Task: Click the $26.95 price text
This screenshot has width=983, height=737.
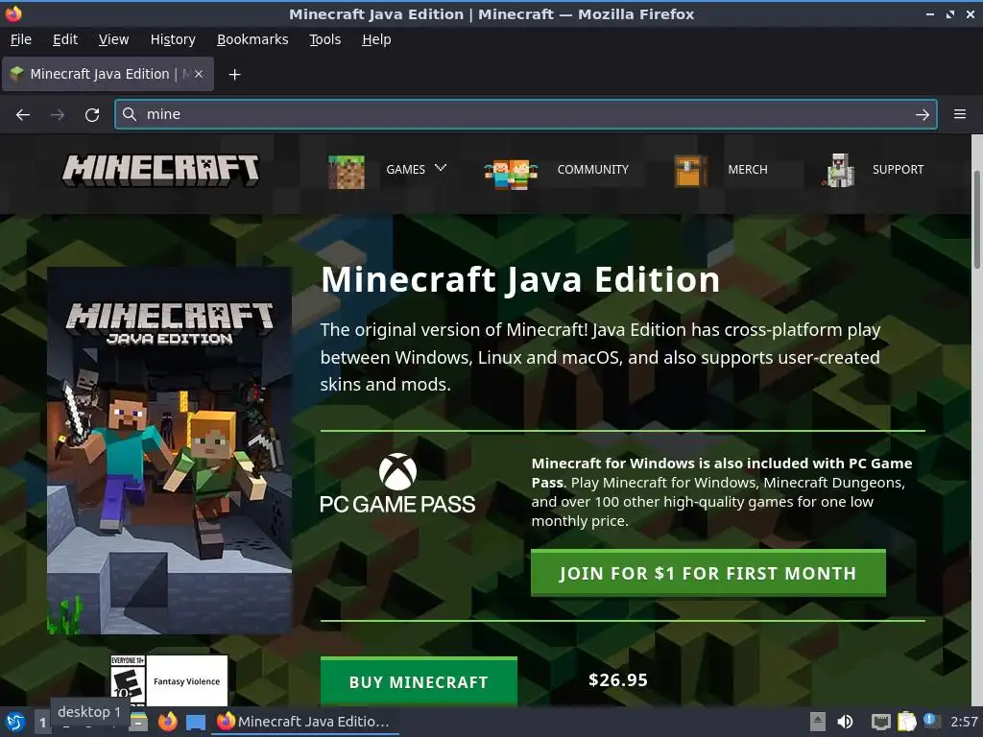Action: [x=617, y=680]
